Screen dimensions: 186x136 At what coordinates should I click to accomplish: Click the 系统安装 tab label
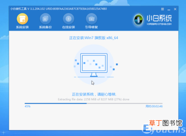22,27
